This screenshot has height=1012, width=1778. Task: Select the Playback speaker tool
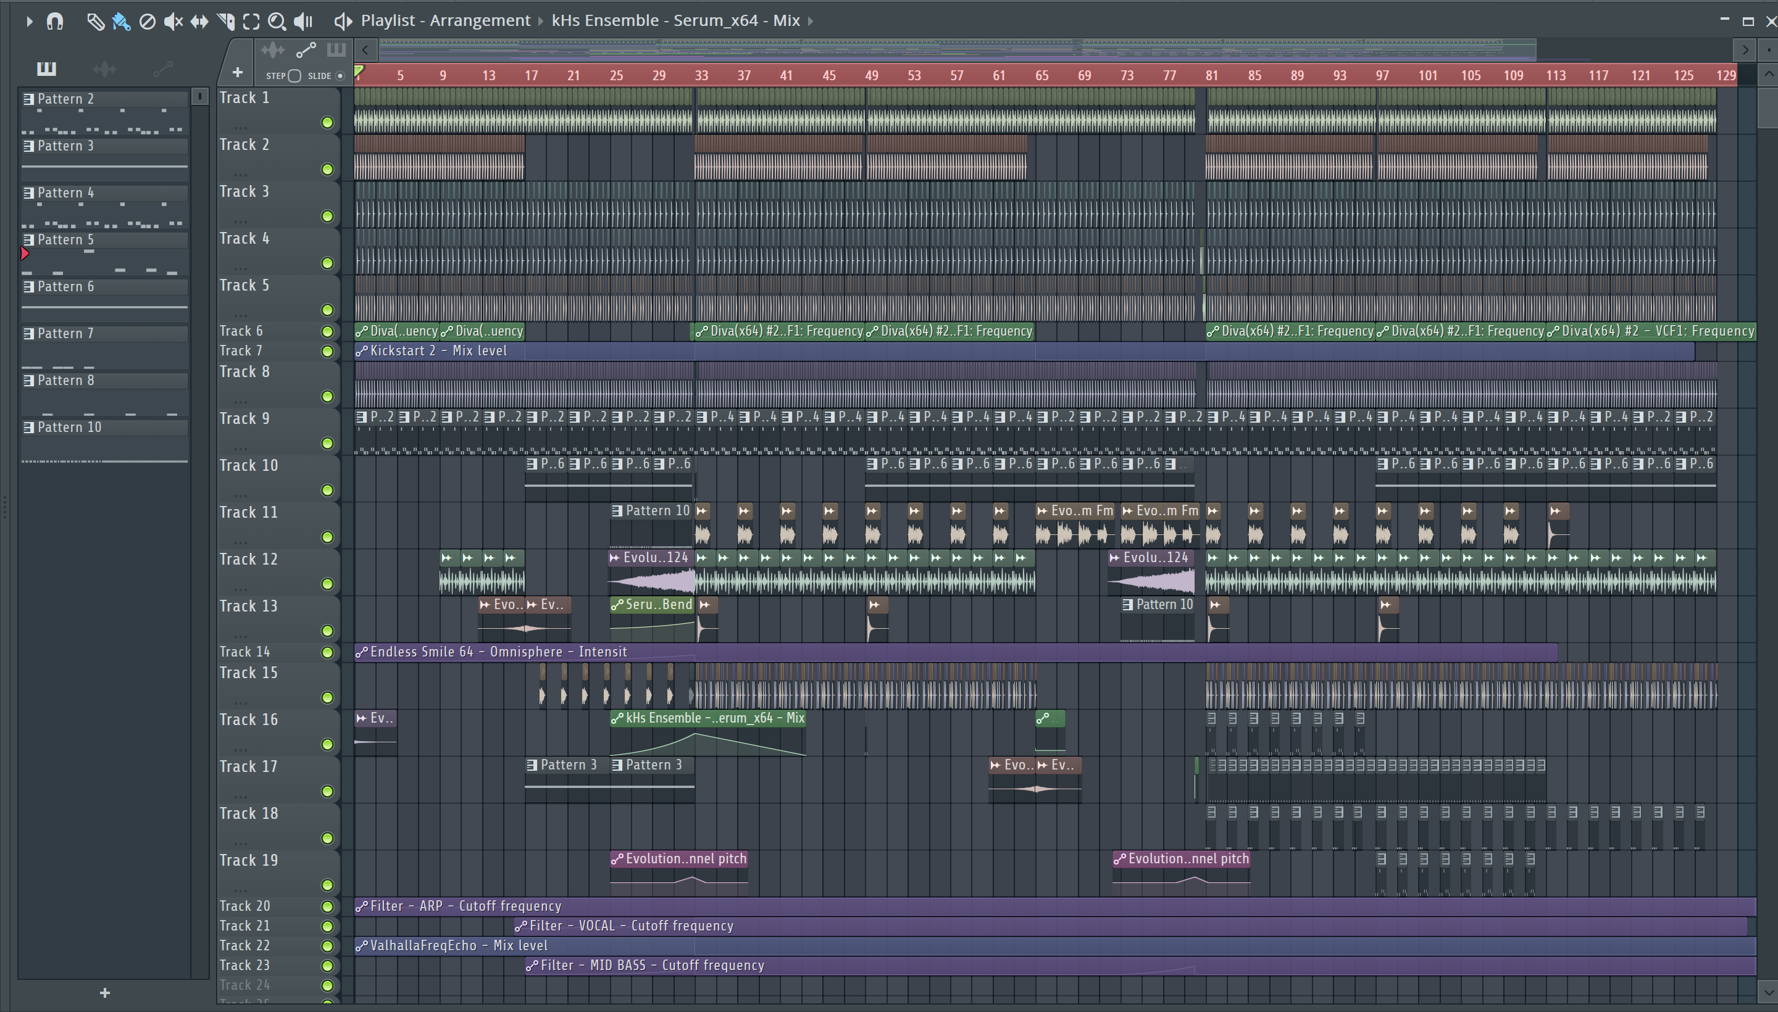pos(303,22)
